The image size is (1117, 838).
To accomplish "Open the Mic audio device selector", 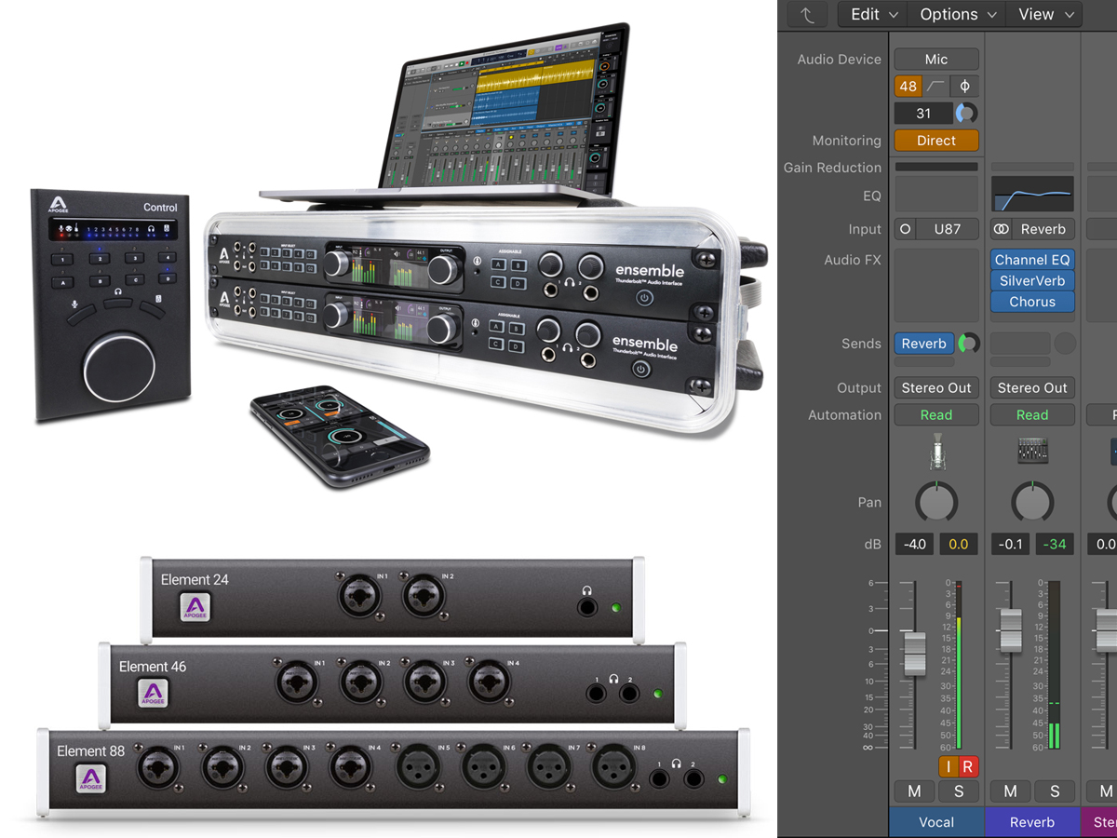I will tap(936, 59).
